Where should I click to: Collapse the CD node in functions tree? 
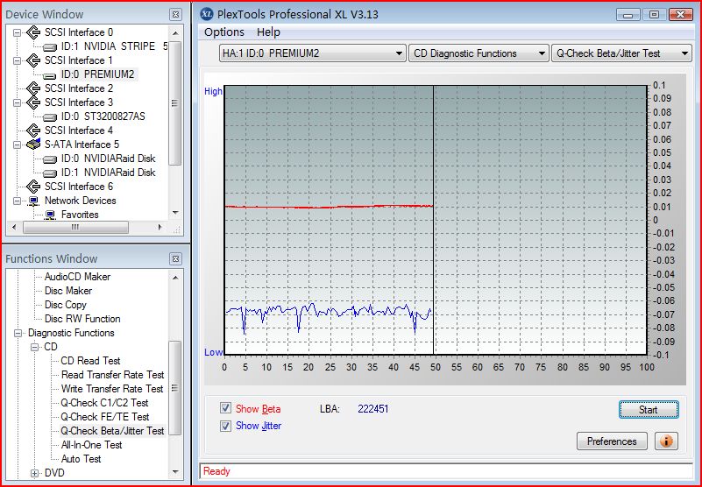pyautogui.click(x=34, y=347)
